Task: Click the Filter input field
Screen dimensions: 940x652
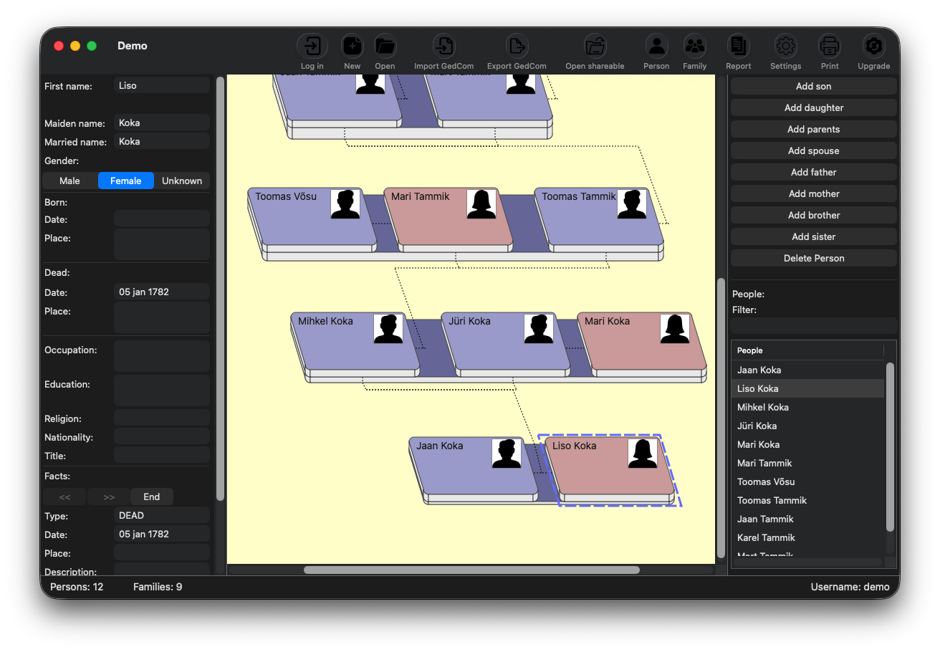Action: pyautogui.click(x=813, y=325)
